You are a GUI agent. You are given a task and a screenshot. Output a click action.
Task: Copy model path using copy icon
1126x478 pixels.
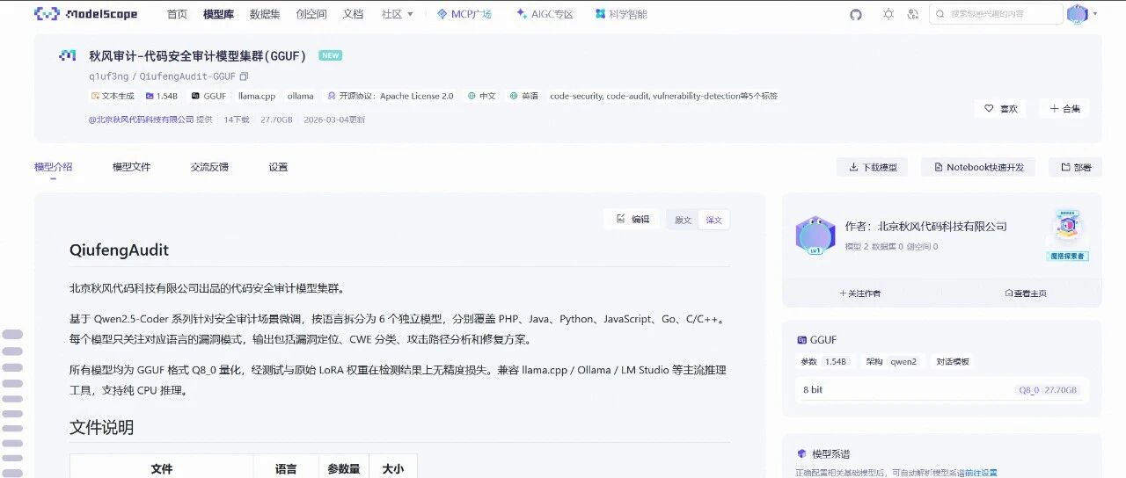pyautogui.click(x=245, y=76)
